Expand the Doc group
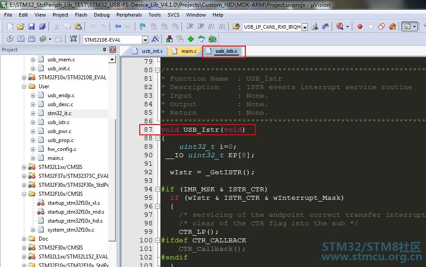426x267 pixels. coord(24,239)
